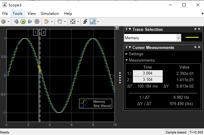This screenshot has height=135, width=204.
Task: Toggle the Triggers tool icon
Action: 85,21
